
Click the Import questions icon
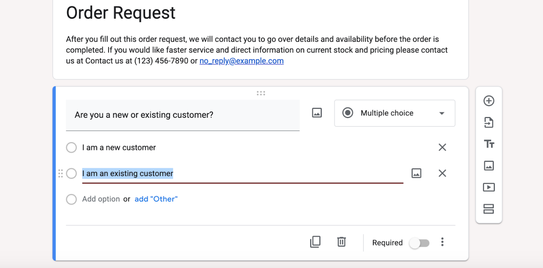pos(489,123)
